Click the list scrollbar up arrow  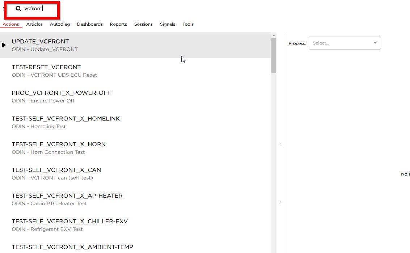point(274,35)
